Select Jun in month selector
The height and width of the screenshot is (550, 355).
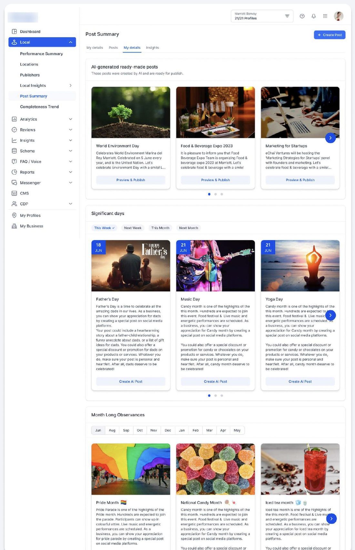[x=98, y=430]
